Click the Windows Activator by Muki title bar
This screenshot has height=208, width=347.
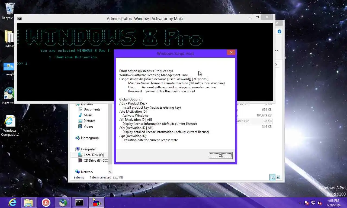click(145, 19)
